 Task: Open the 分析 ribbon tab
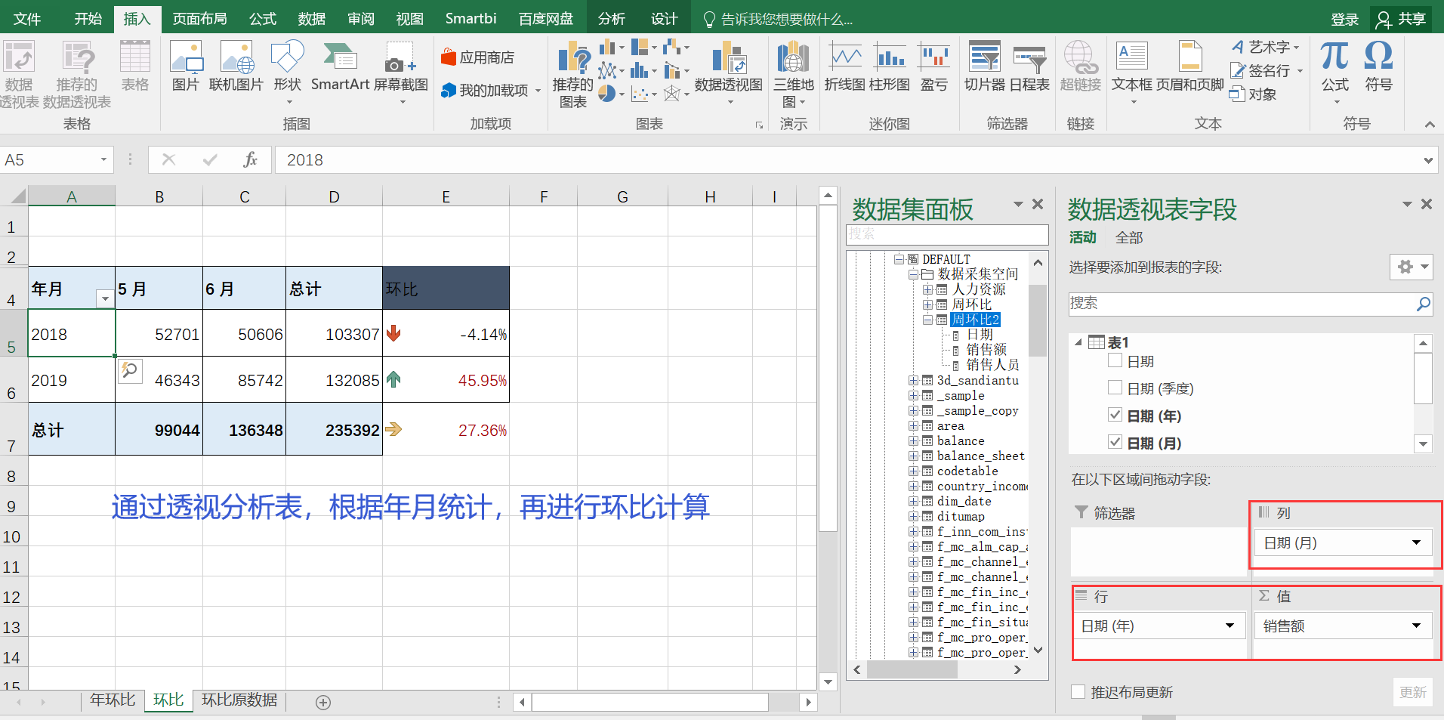click(x=611, y=19)
